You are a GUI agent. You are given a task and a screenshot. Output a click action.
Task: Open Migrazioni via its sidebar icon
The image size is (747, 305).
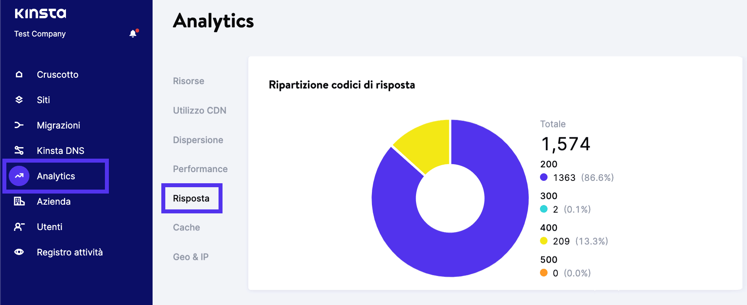tap(18, 125)
